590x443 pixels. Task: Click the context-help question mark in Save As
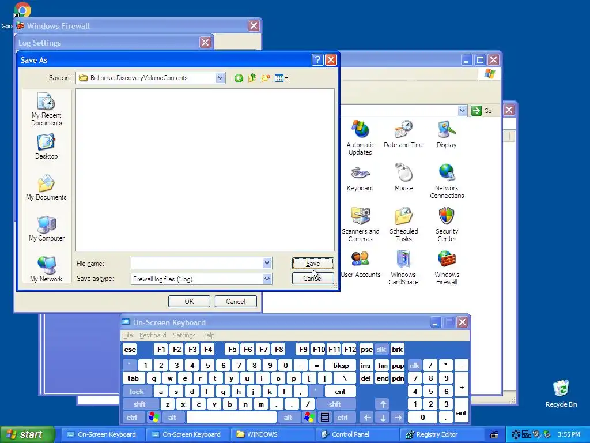click(x=317, y=60)
